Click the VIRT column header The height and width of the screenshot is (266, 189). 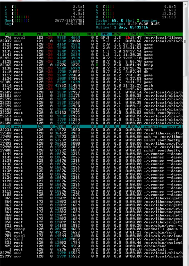click(61, 34)
